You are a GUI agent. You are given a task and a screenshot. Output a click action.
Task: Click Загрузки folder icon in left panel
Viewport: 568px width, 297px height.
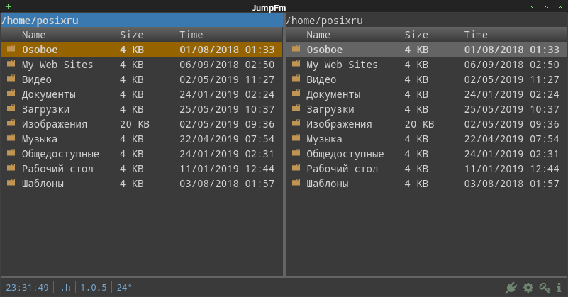coord(11,108)
